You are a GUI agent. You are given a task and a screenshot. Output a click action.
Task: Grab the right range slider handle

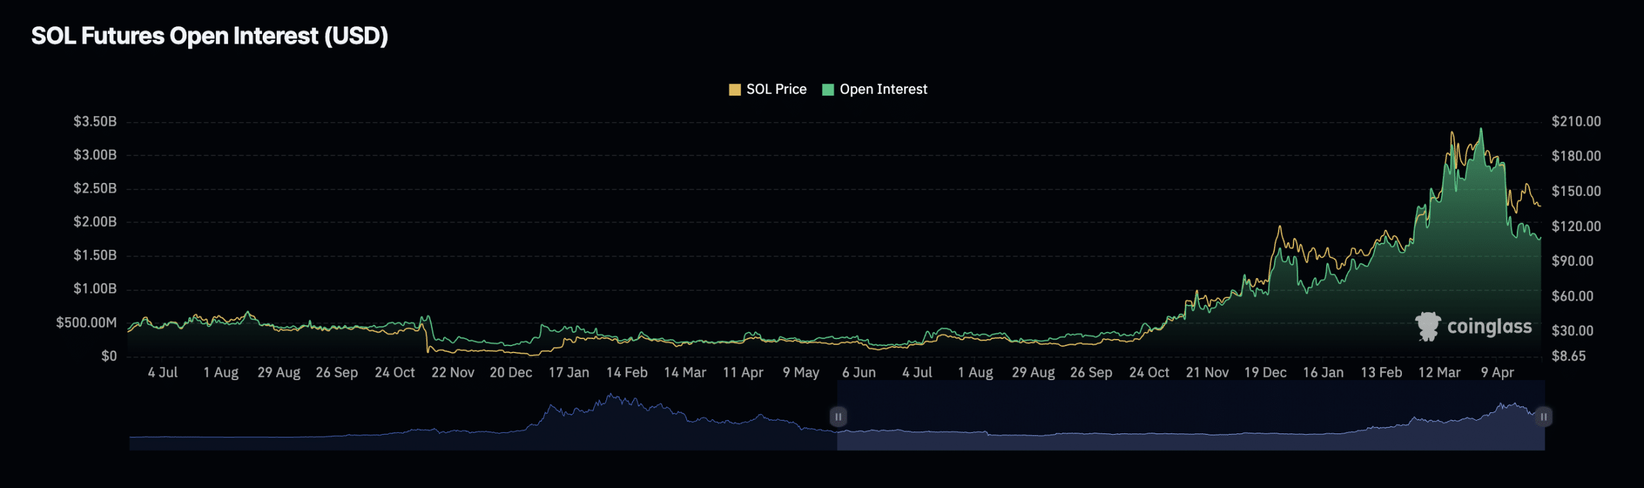click(x=1543, y=417)
